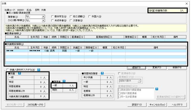Click 変更(F2) button
This screenshot has height=110, width=191.
157,68
